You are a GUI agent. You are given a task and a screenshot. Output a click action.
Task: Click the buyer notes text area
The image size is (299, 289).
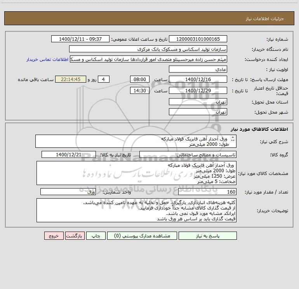tap(136, 210)
